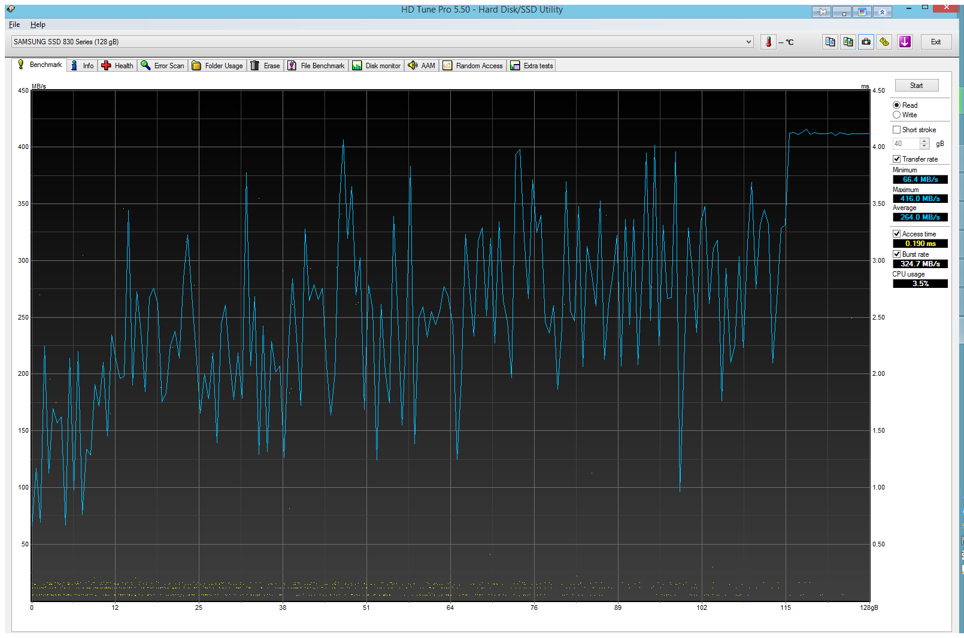Copy screenshot to clipboard icon
964x638 pixels.
click(x=848, y=42)
